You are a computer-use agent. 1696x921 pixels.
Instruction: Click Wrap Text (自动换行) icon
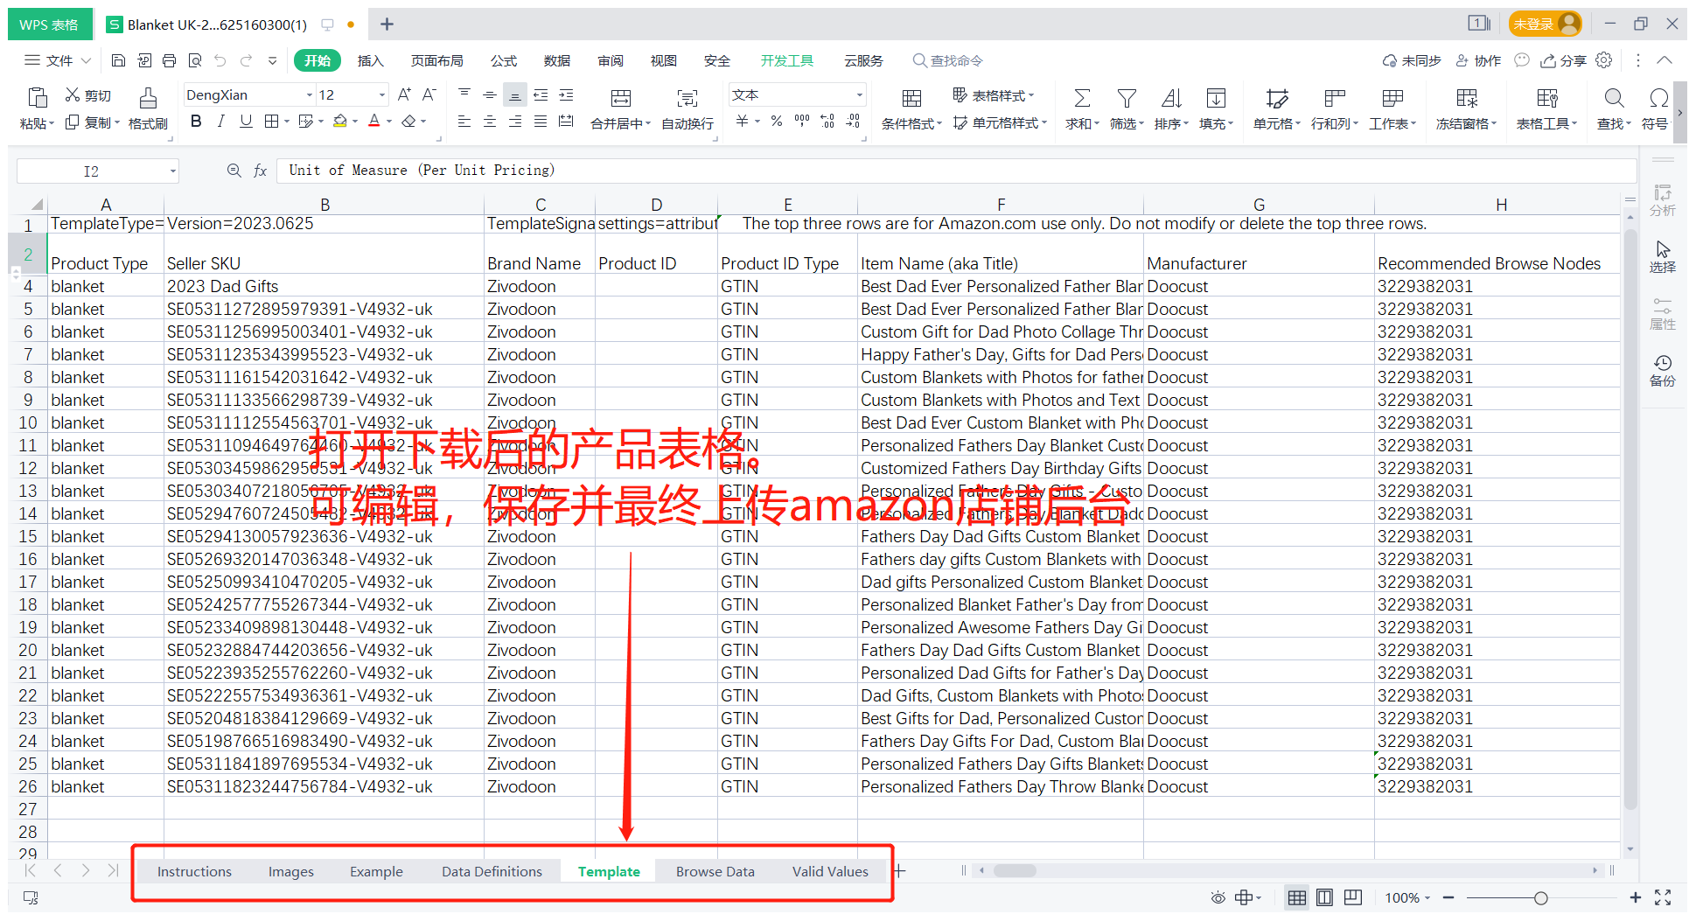tap(687, 98)
